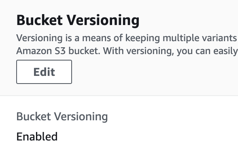Click the description line beginning 'Amazon S3 bucket'
The width and height of the screenshot is (238, 155).
point(127,51)
